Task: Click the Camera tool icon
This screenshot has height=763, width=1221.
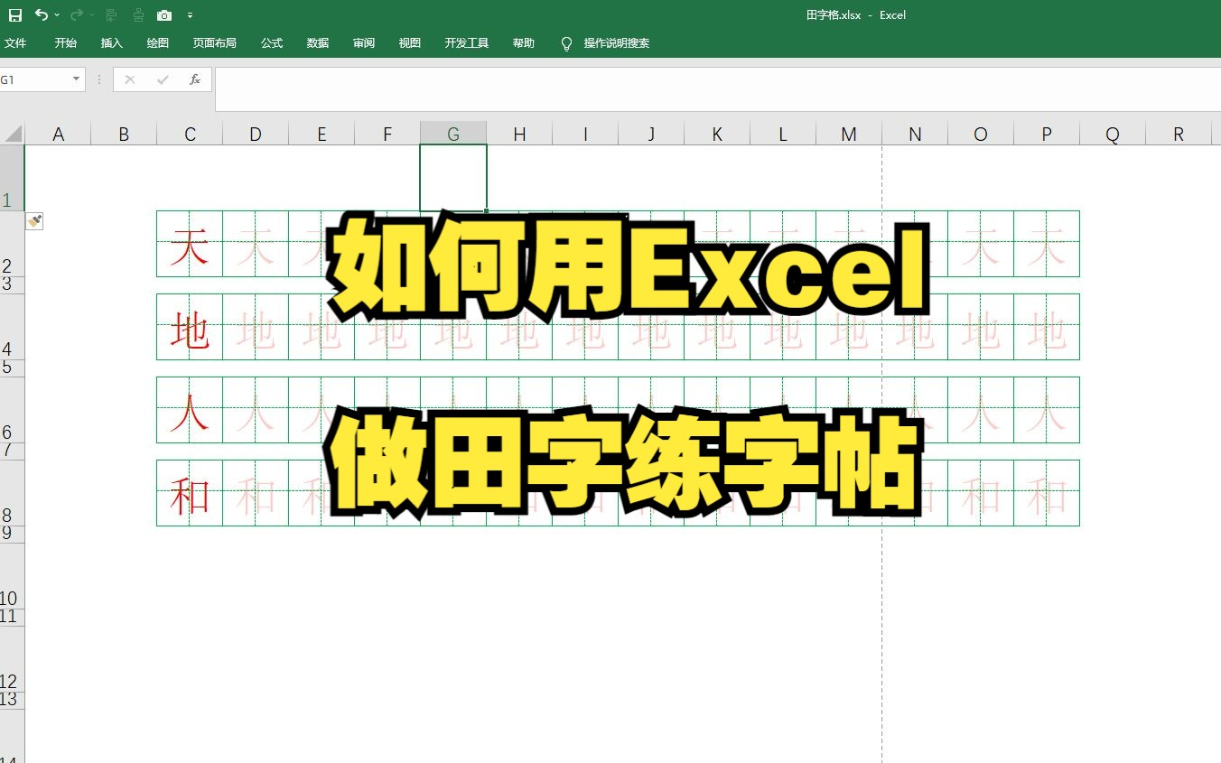Action: 164,15
